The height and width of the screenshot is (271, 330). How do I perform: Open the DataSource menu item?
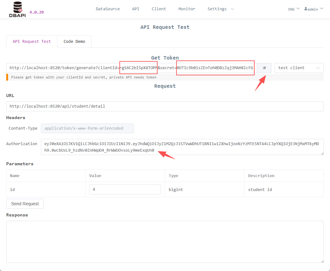[108, 9]
